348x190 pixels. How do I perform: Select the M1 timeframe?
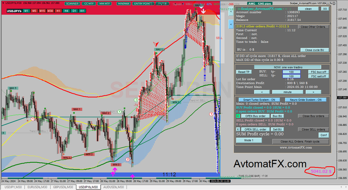(26, 11)
